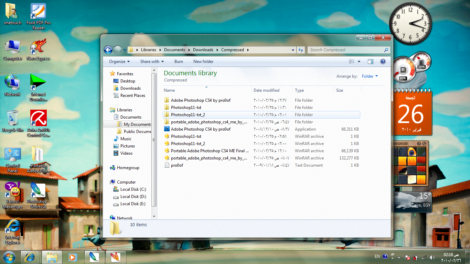This screenshot has width=470, height=264.
Task: Show hidden tray icons arrow
Action: pos(399,257)
